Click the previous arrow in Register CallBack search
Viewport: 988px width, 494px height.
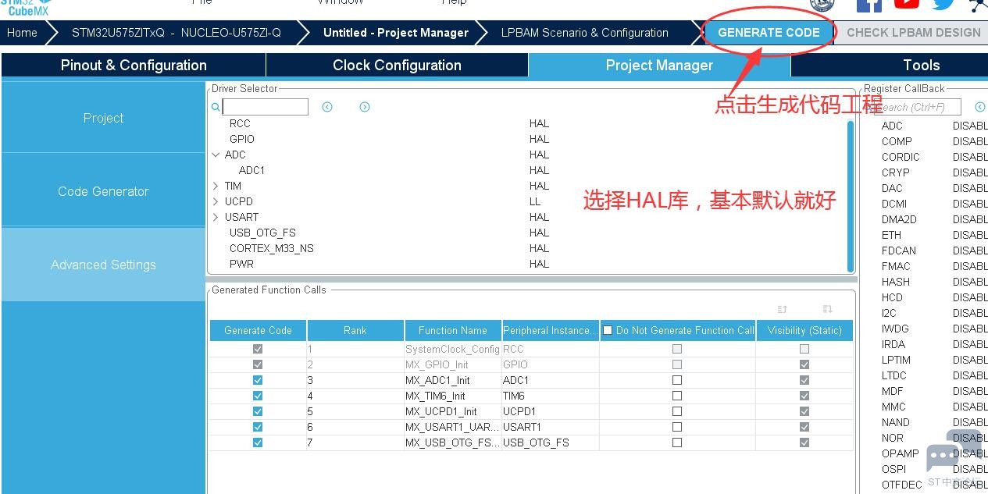click(x=980, y=107)
